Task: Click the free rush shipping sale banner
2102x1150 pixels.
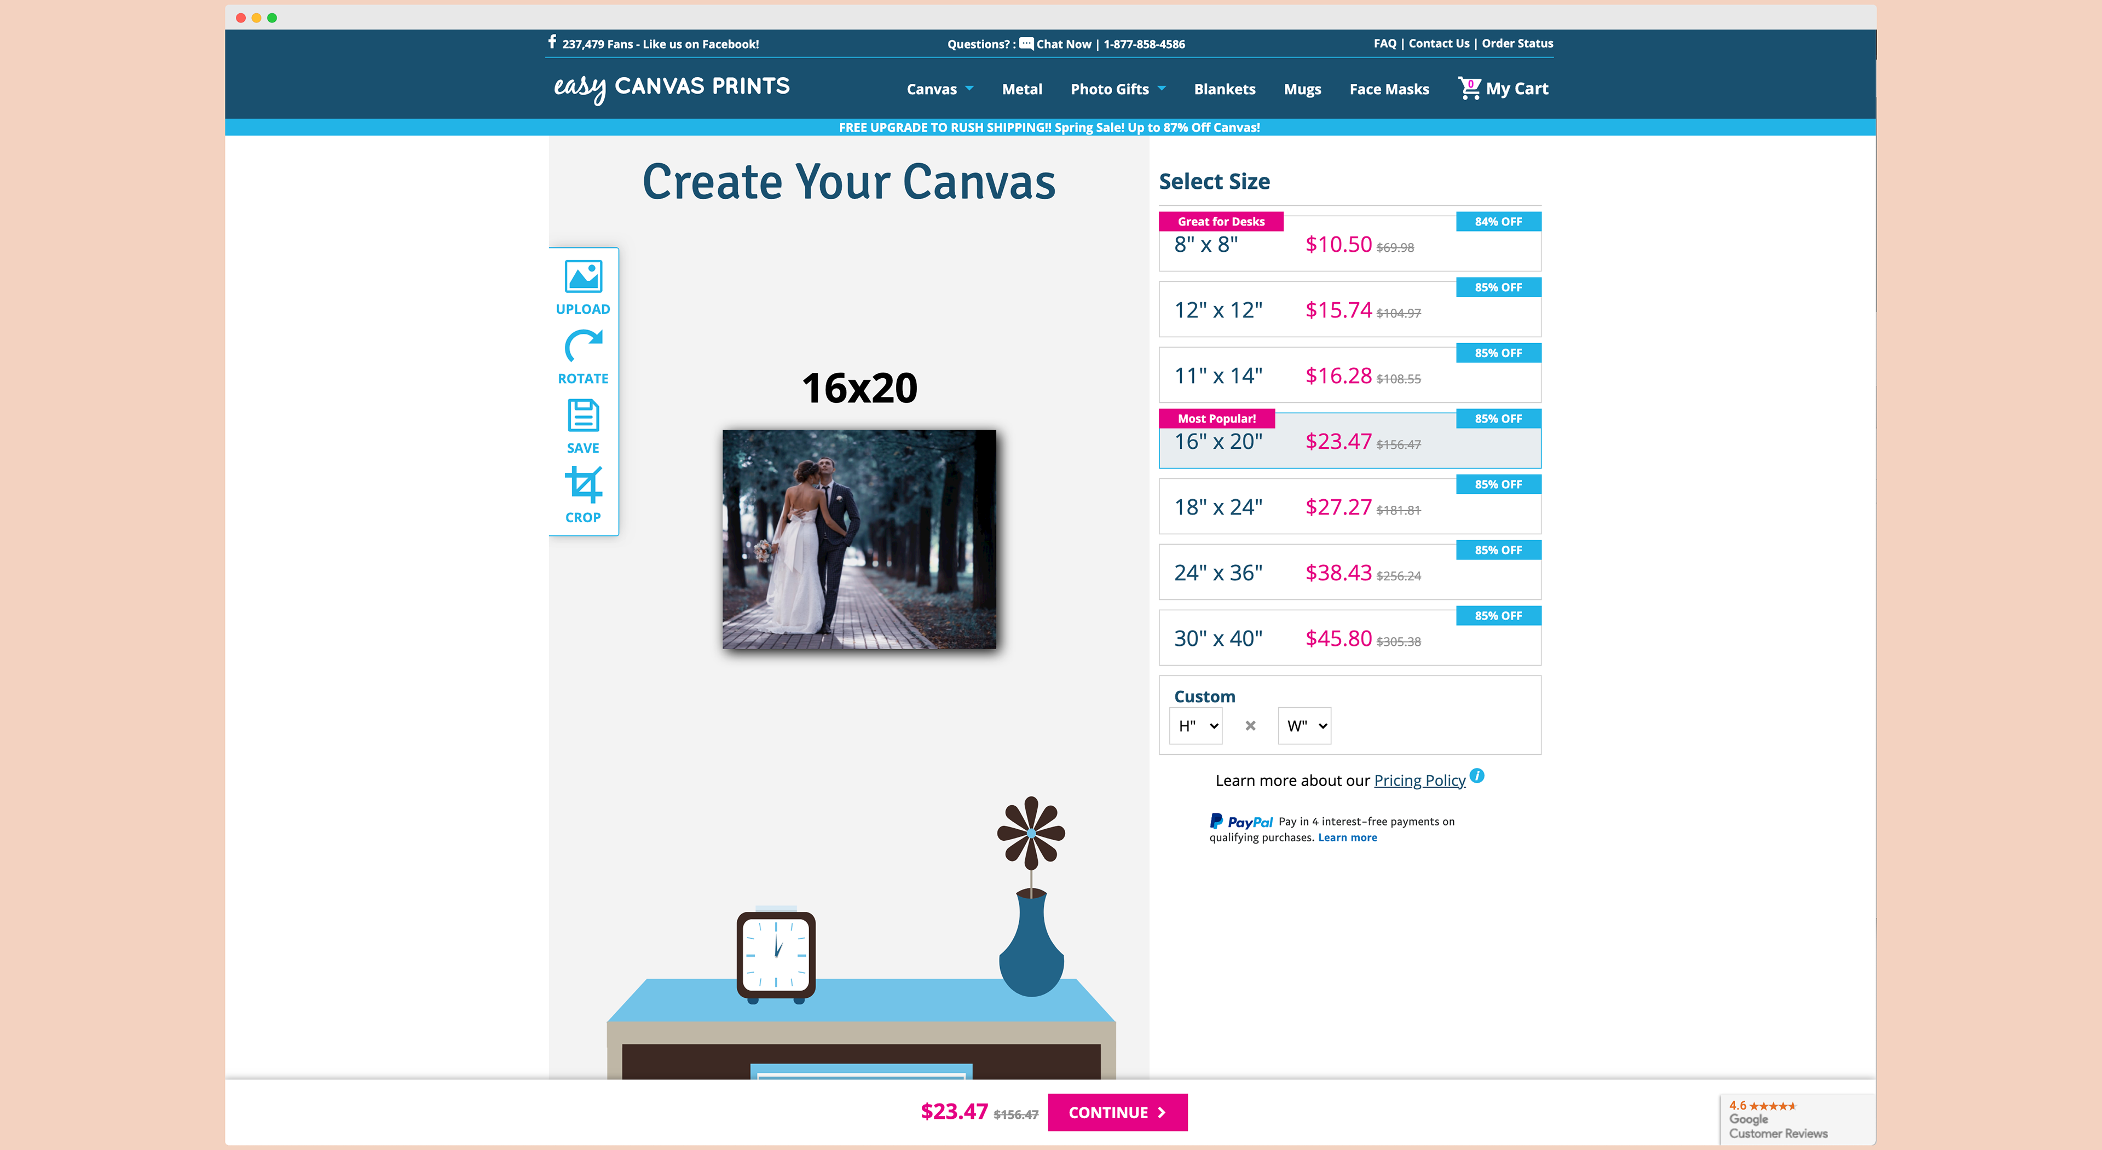Action: [x=1049, y=128]
